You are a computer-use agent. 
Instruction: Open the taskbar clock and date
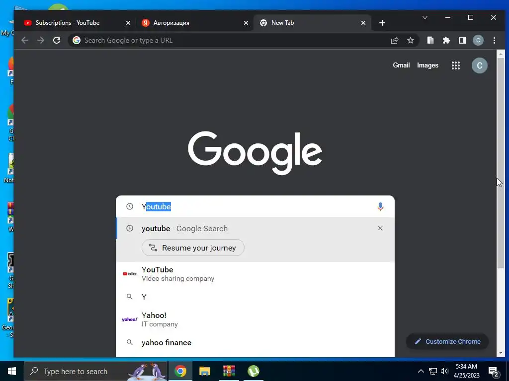[466, 371]
